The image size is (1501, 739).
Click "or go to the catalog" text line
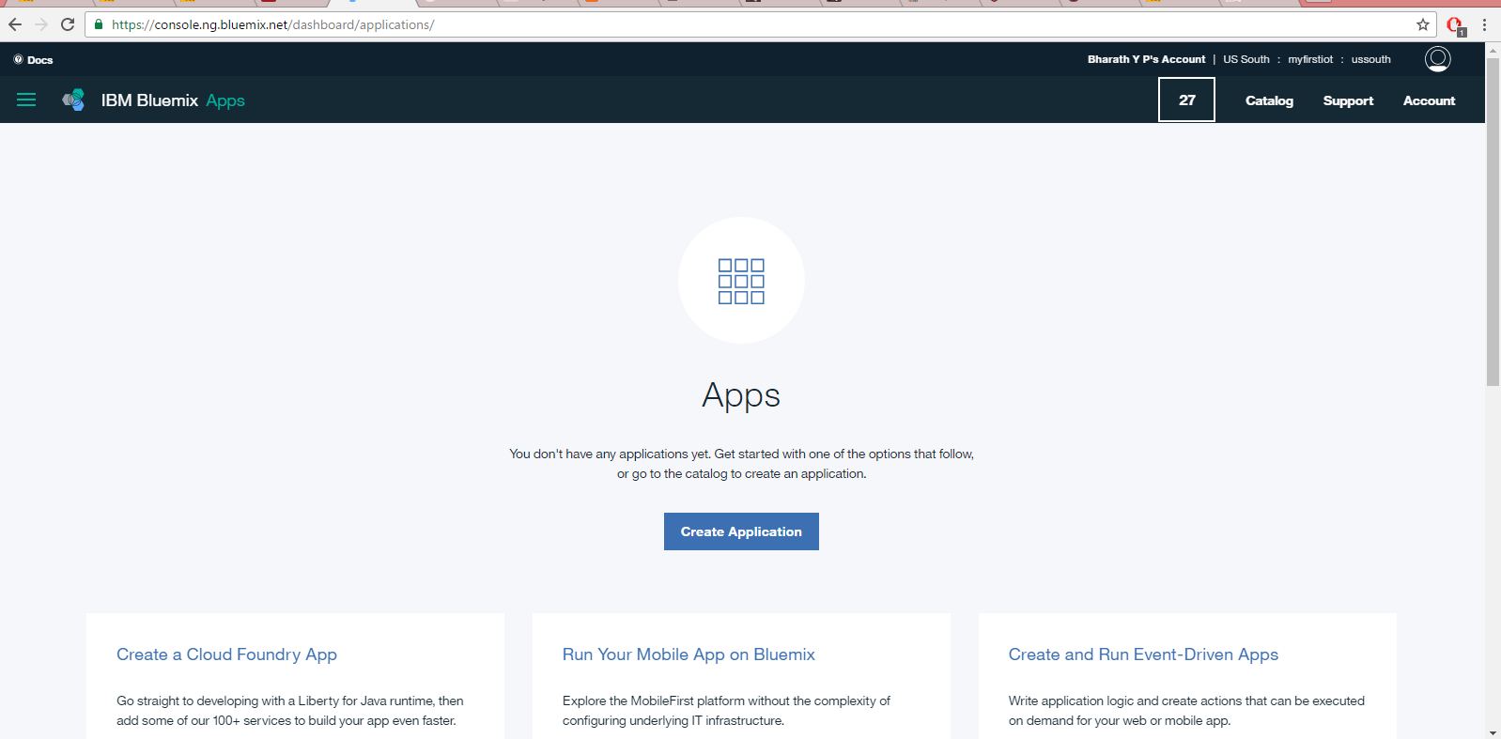pos(741,473)
